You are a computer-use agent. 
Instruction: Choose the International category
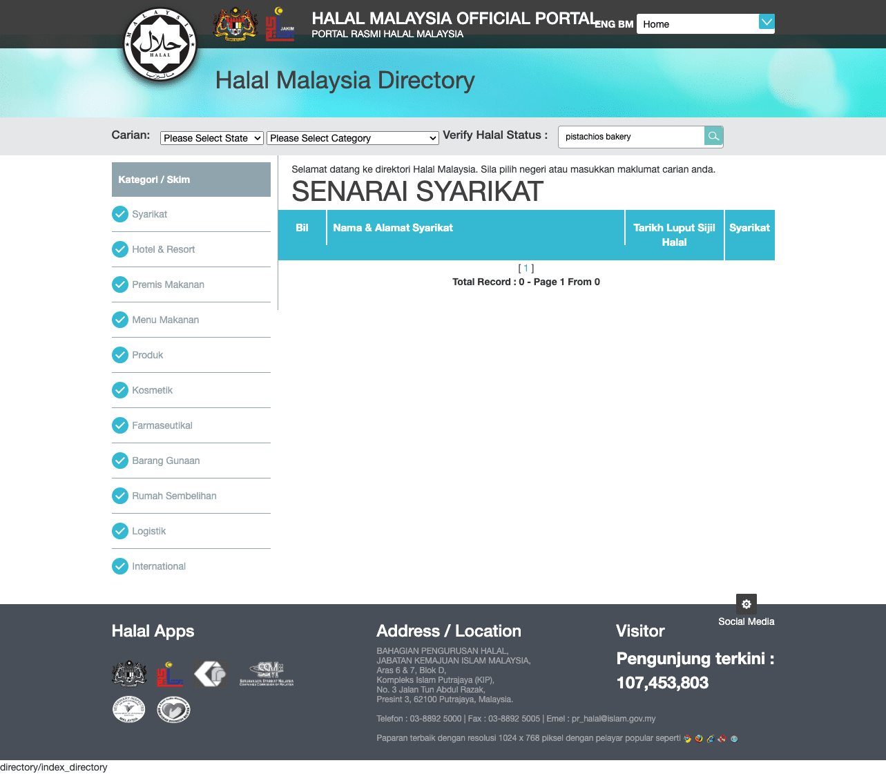coord(159,566)
